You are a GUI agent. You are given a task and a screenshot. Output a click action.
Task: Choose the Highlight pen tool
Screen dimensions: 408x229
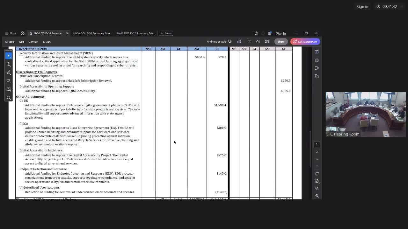coord(9,72)
